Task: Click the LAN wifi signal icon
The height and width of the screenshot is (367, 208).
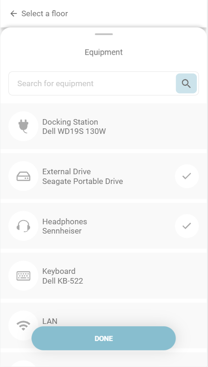Action: click(24, 325)
